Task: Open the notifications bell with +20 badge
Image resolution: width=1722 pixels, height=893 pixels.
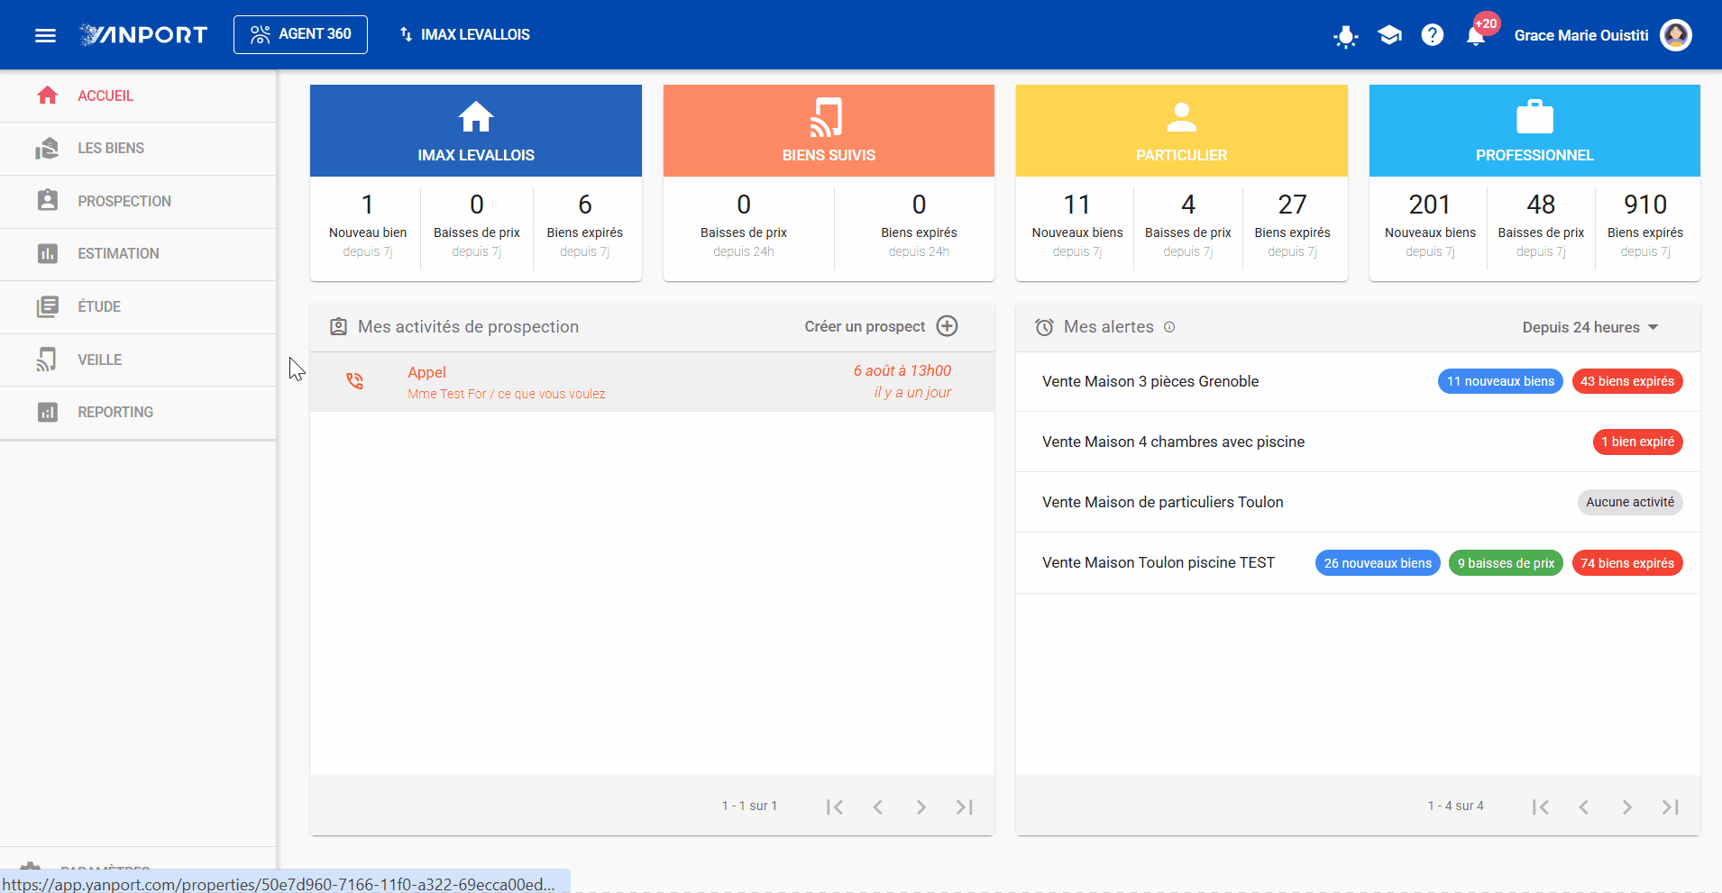Action: (x=1477, y=35)
